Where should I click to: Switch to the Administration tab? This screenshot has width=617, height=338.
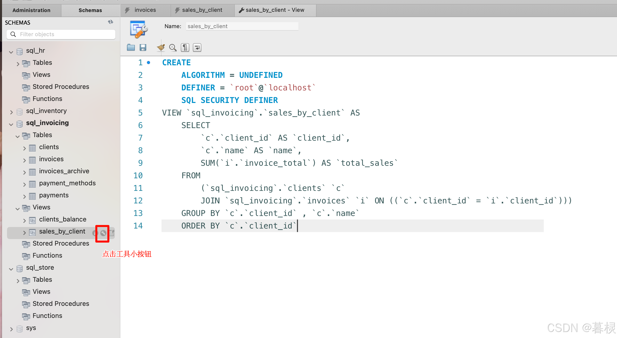[31, 10]
